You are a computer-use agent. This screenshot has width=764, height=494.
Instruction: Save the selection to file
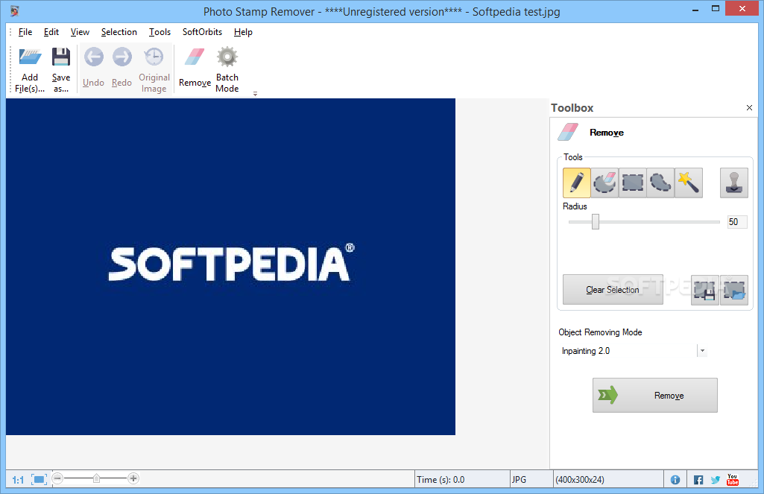tap(704, 290)
